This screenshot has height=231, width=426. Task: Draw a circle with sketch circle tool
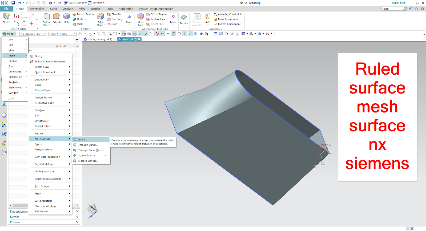pos(24,24)
